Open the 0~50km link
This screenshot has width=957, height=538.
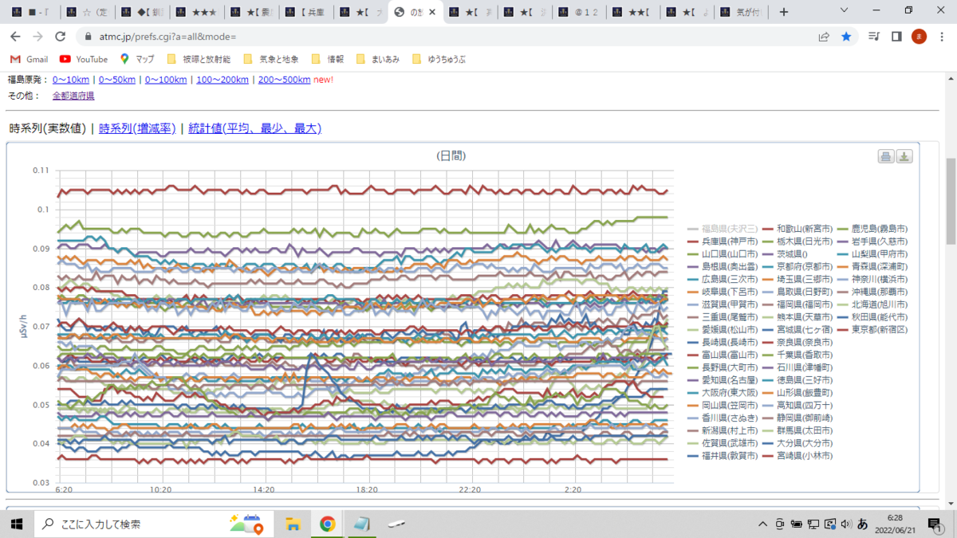(x=117, y=80)
